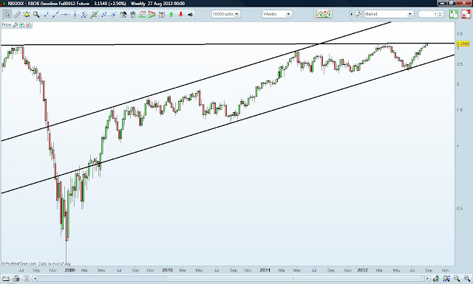Click the 2012 year label on time axis
This screenshot has width=473, height=284.
(362, 270)
